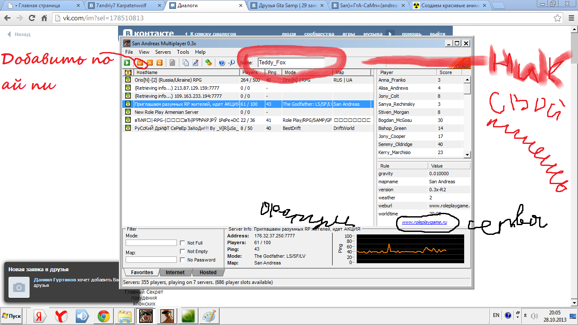Image resolution: width=578 pixels, height=325 pixels.
Task: Click the speaker taskbar application icon
Action: [83, 316]
